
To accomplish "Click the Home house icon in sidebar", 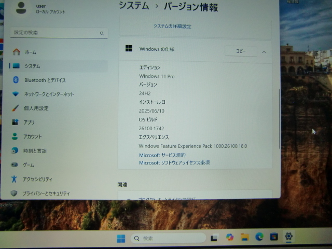I will click(x=16, y=52).
